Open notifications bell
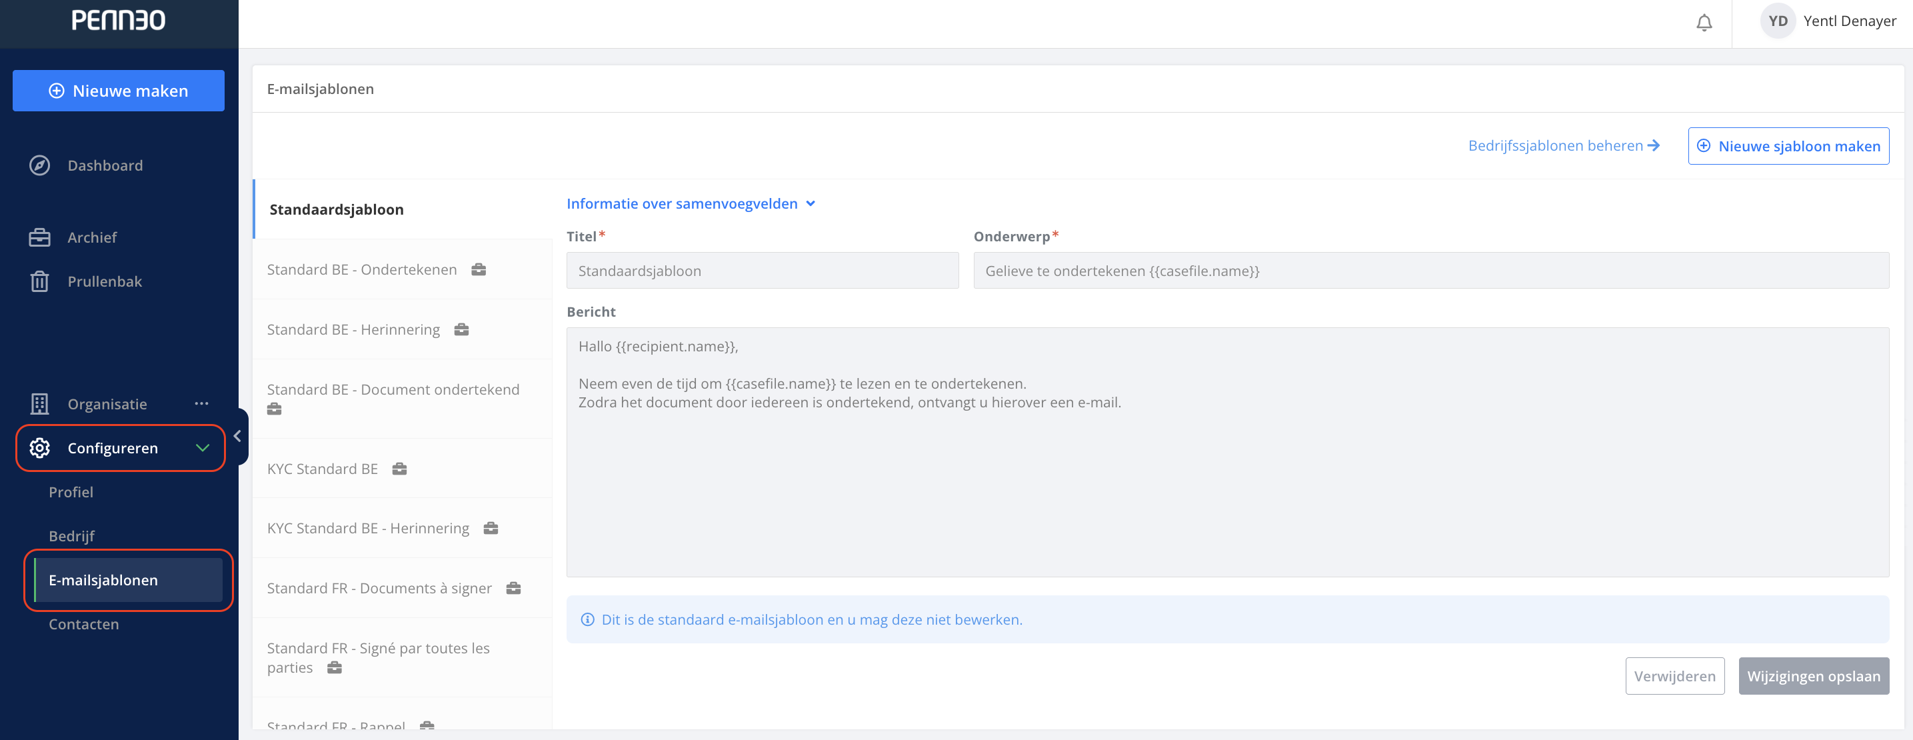 [1704, 22]
